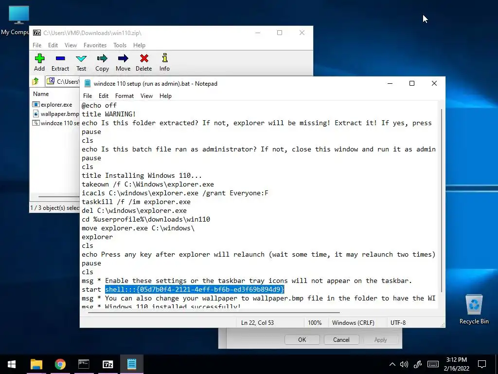Open the Notepad Format menu
Viewport: 498px width, 374px height.
124,96
